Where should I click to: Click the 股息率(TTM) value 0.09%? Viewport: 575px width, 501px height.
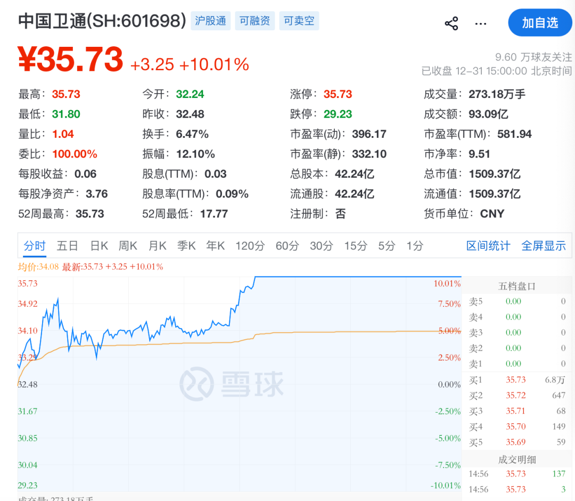pyautogui.click(x=232, y=194)
